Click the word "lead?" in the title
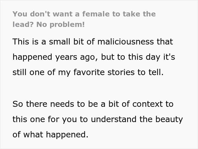Viewport: 198px width, 149px height. pyautogui.click(x=23, y=25)
